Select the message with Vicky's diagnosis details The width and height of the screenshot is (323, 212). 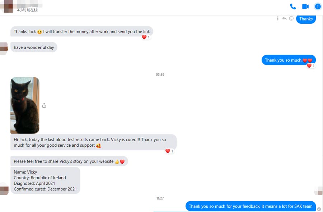coord(45,180)
